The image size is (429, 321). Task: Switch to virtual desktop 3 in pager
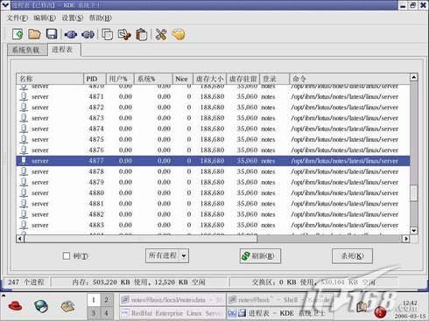94,313
